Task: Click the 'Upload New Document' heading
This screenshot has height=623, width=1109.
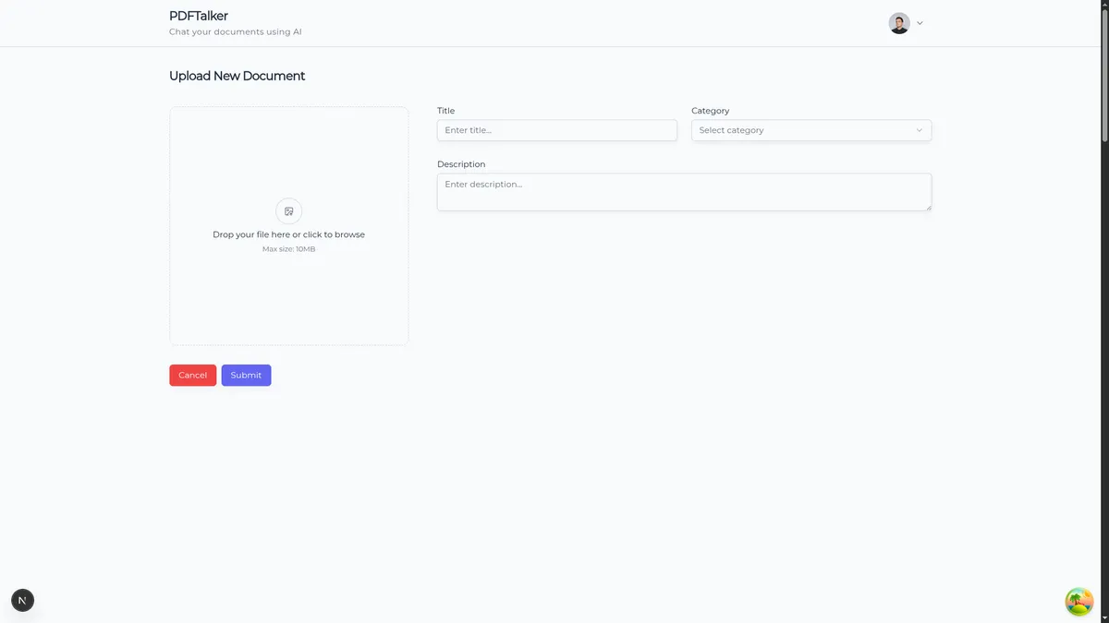Action: coord(237,76)
